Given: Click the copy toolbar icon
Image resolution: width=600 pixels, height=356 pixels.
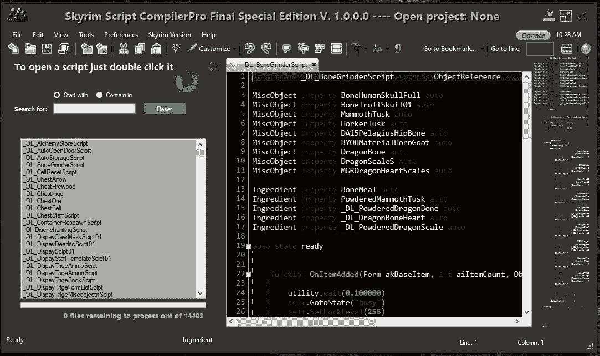Looking at the screenshot, I should click(140, 49).
